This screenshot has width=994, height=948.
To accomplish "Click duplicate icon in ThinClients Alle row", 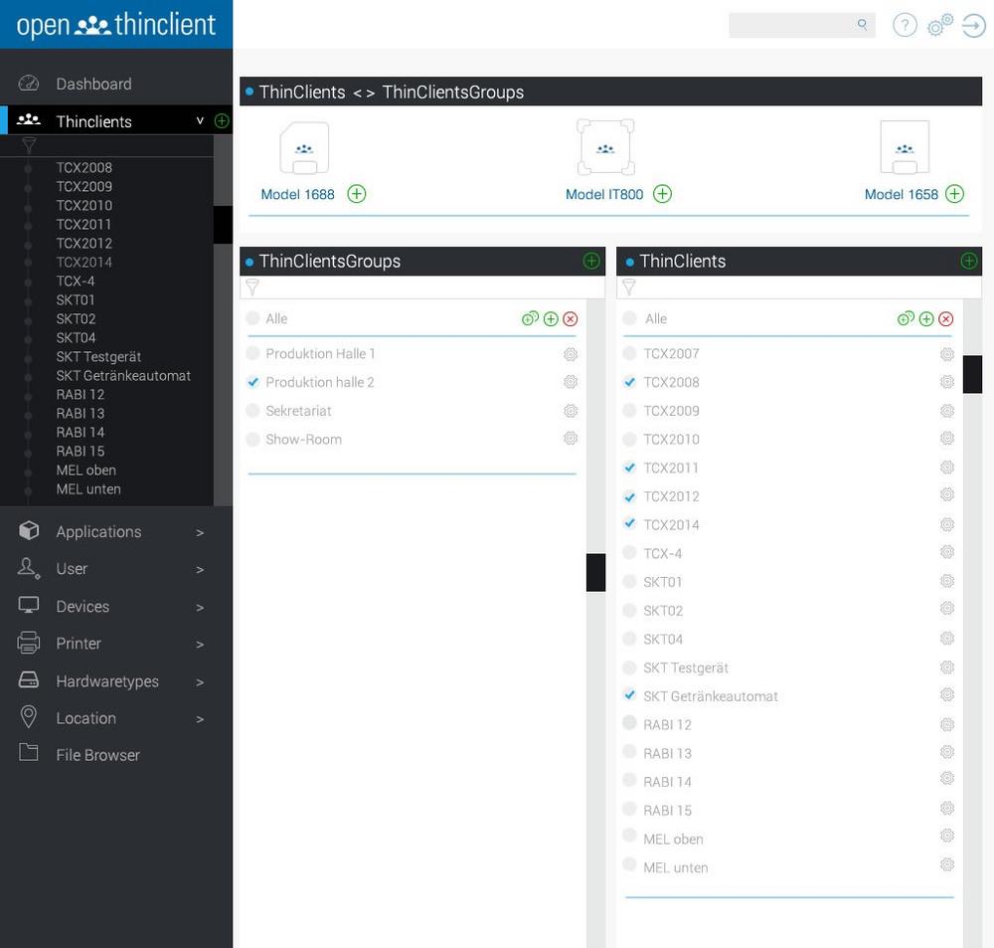I will (906, 318).
